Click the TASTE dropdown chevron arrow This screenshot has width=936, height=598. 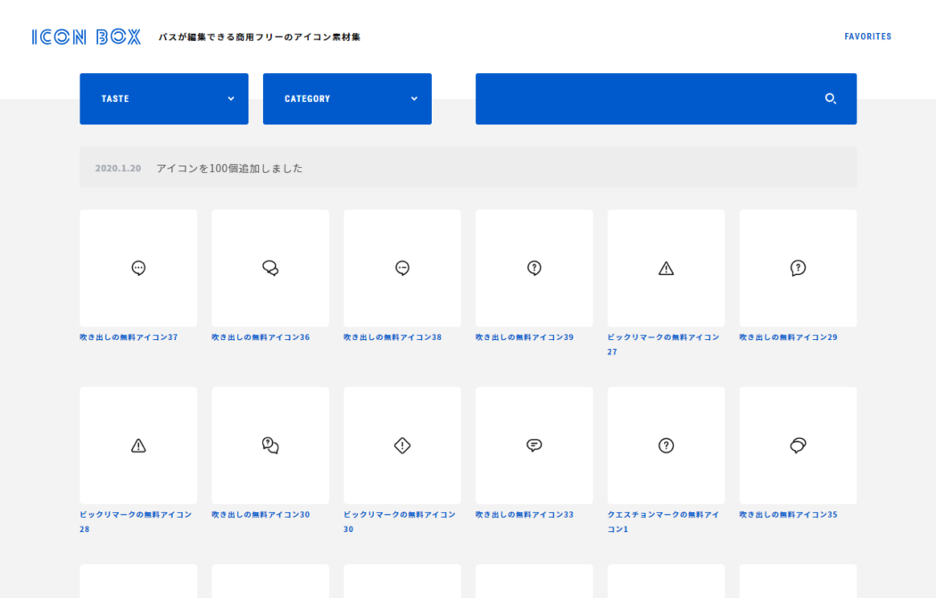[231, 99]
